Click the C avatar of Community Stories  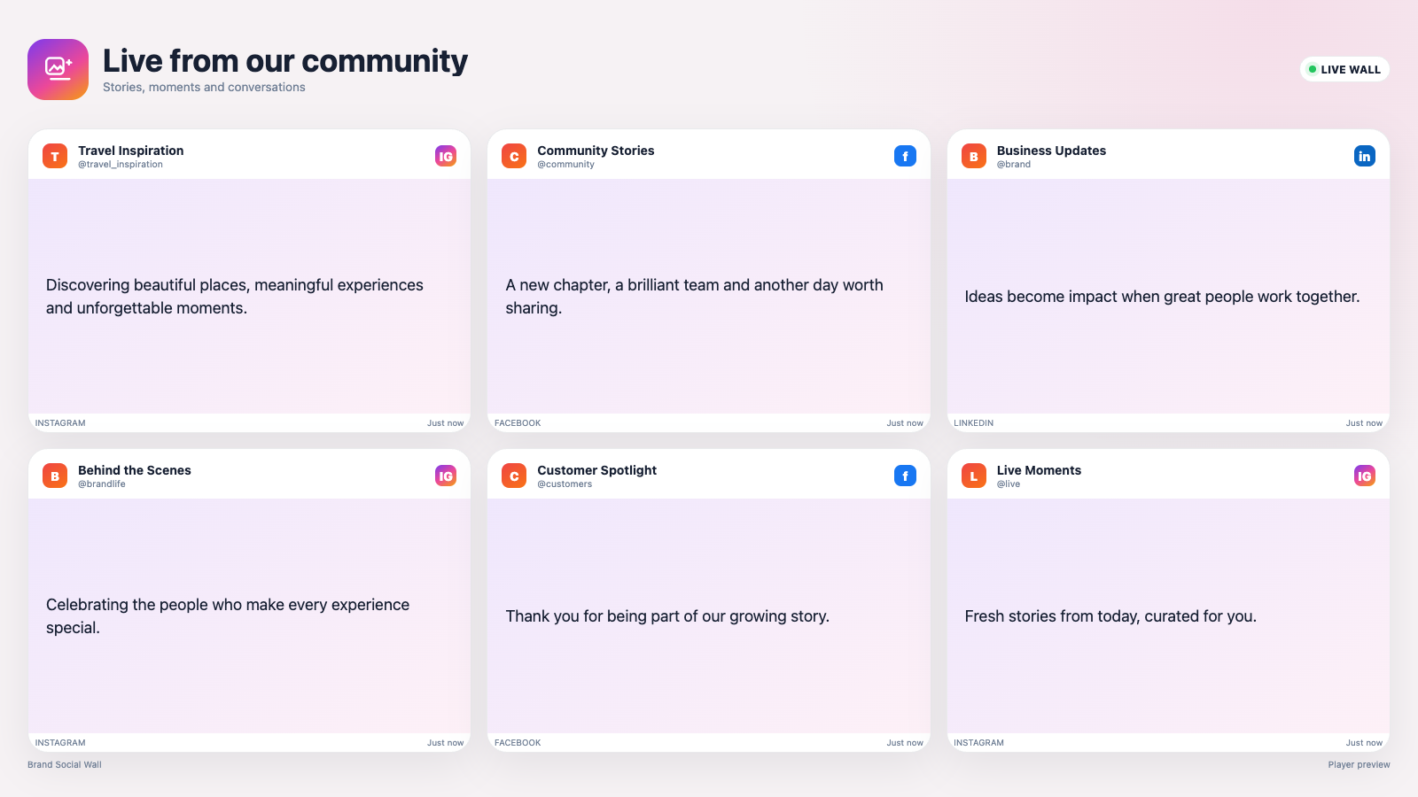514,156
